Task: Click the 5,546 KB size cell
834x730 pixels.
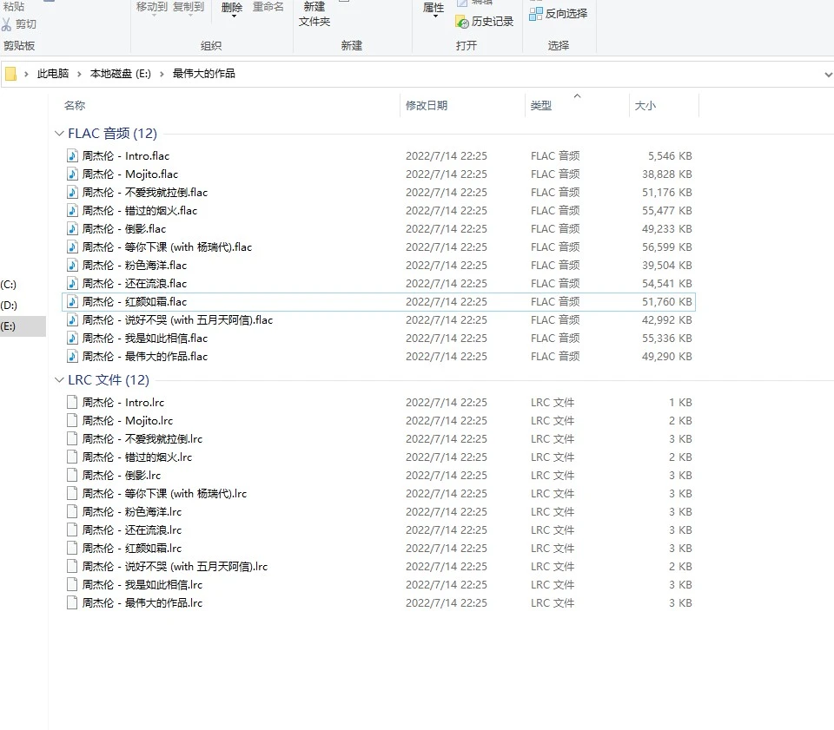Action: 670,155
